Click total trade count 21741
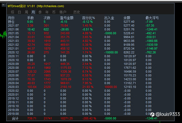Image resolution: width=182 pixels, height=123 pixels. coord(48,118)
